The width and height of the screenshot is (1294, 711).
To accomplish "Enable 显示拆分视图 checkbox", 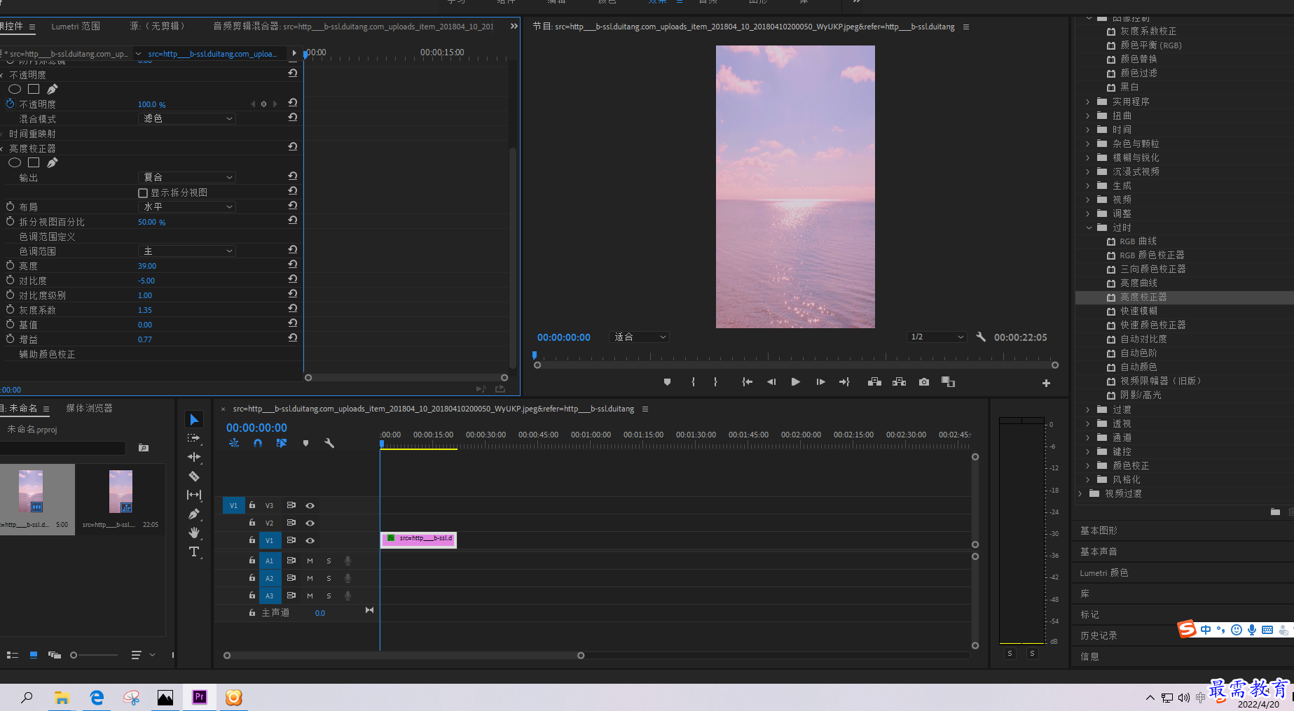I will point(143,193).
